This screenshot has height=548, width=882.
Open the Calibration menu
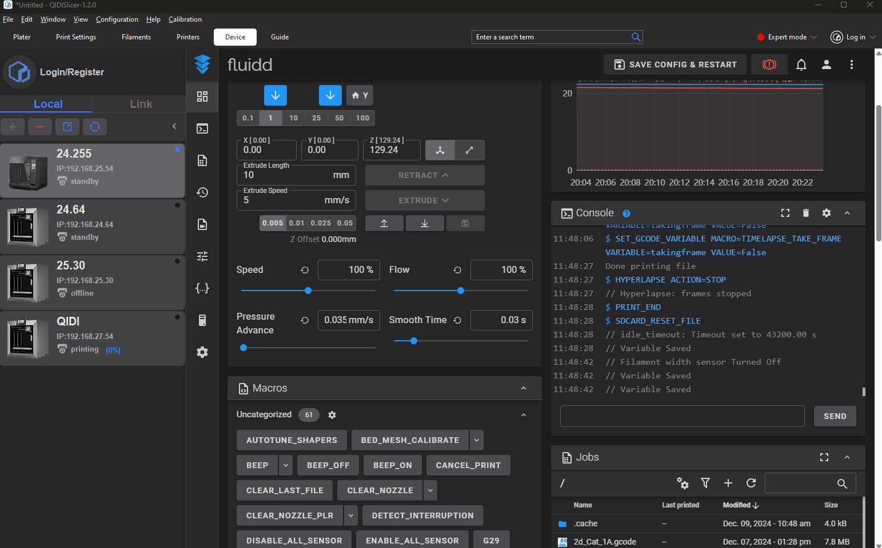185,19
